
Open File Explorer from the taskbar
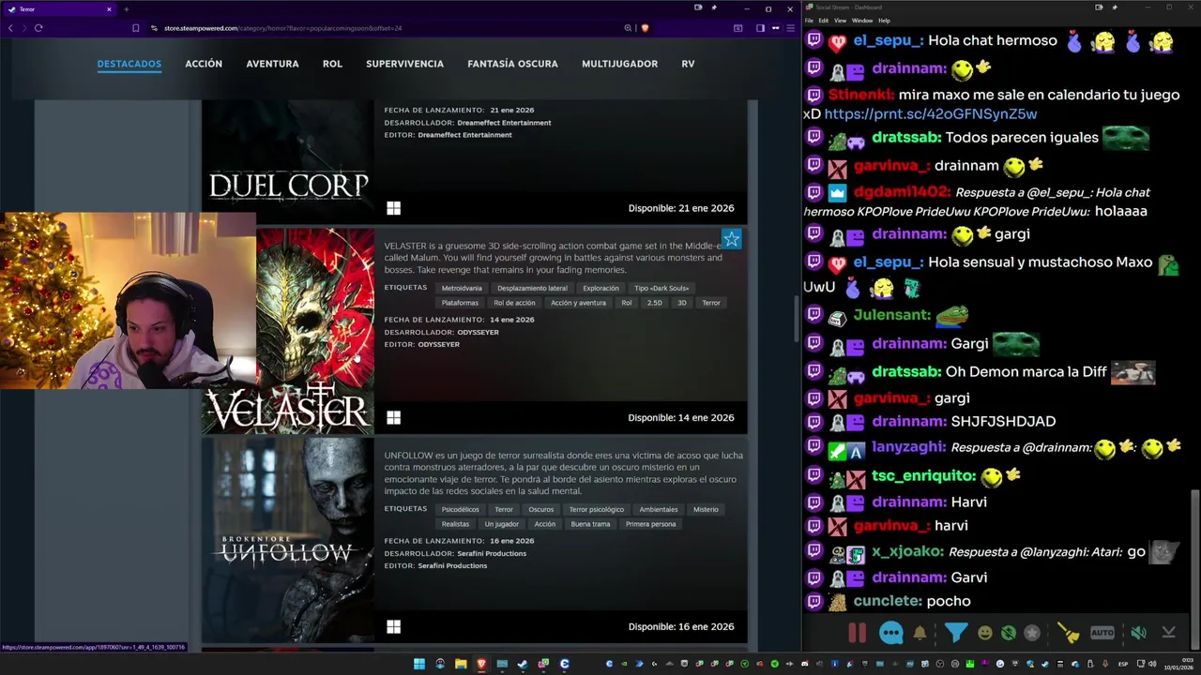(x=461, y=664)
